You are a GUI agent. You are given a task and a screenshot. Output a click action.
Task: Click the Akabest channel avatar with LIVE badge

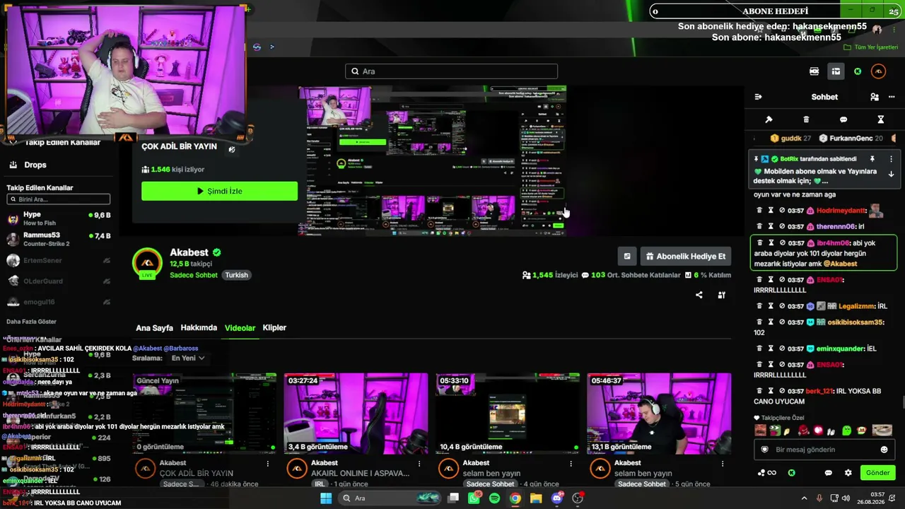point(147,264)
